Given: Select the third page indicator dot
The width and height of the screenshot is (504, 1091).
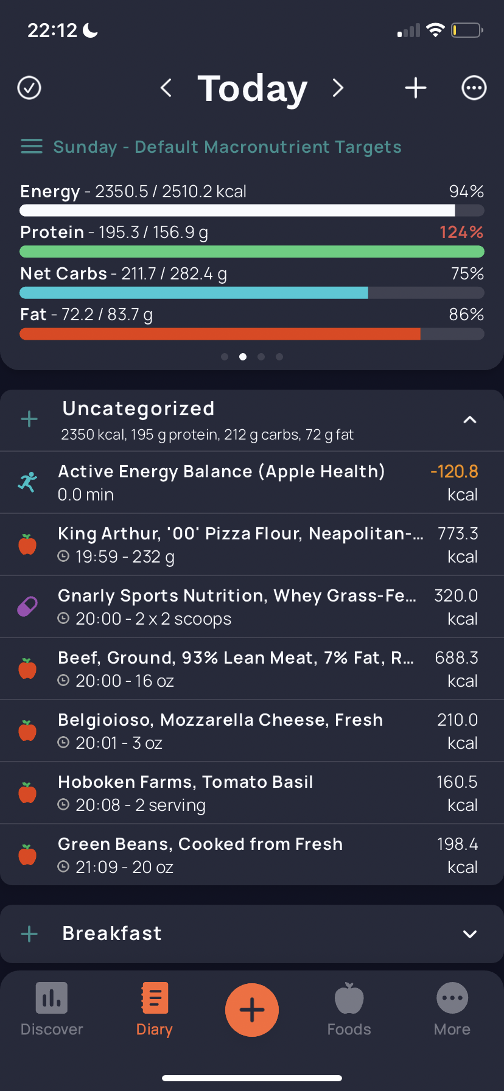Looking at the screenshot, I should 261,357.
